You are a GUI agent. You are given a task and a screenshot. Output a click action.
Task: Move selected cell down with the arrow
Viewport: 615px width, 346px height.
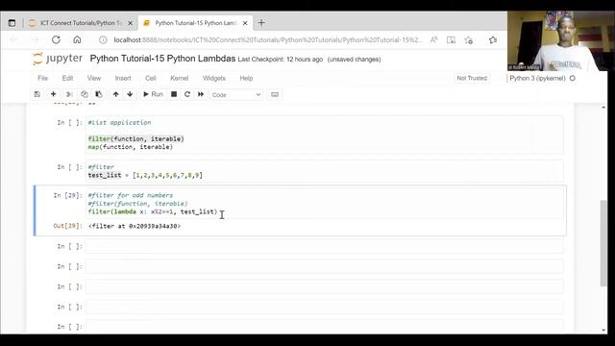click(130, 94)
